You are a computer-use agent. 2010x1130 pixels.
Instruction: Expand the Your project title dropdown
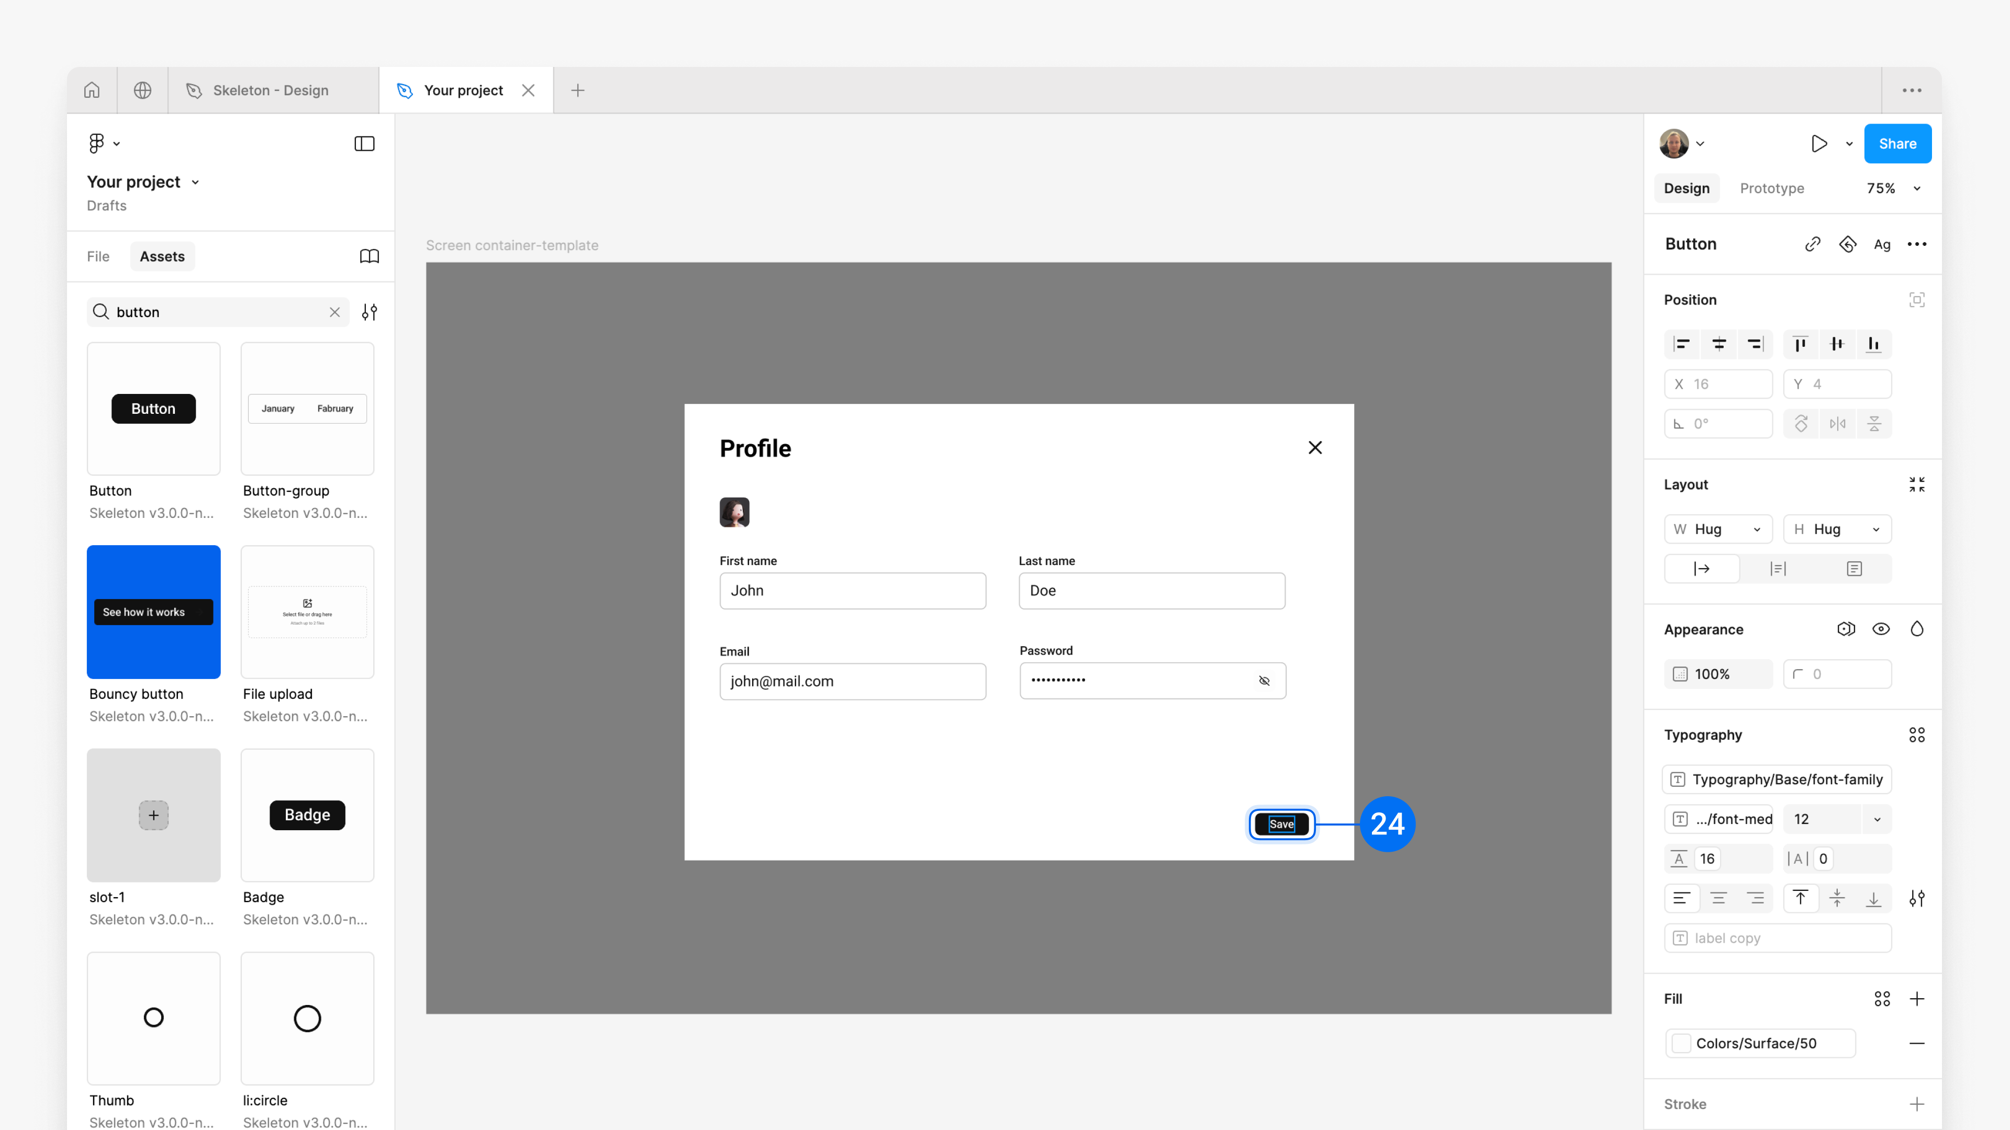coord(195,183)
